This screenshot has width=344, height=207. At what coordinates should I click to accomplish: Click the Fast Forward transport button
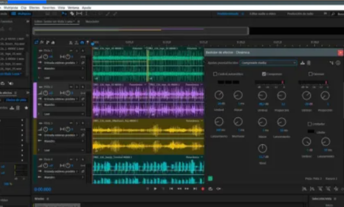[187, 188]
